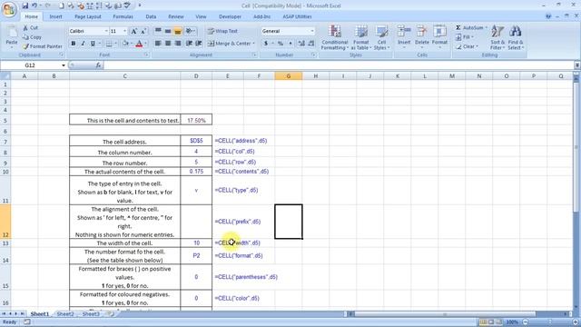Click the Cut command
Image resolution: width=581 pixels, height=327 pixels.
[x=30, y=28]
